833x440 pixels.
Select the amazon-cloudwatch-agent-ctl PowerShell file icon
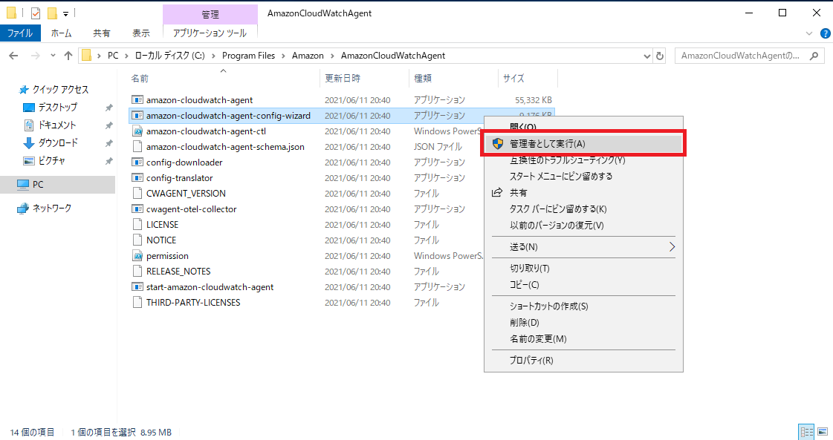click(137, 131)
